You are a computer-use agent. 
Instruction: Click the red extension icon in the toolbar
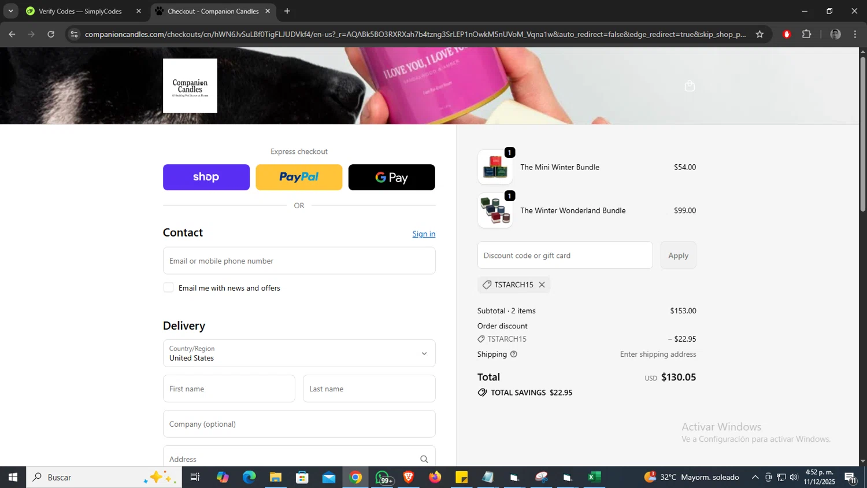coord(786,34)
